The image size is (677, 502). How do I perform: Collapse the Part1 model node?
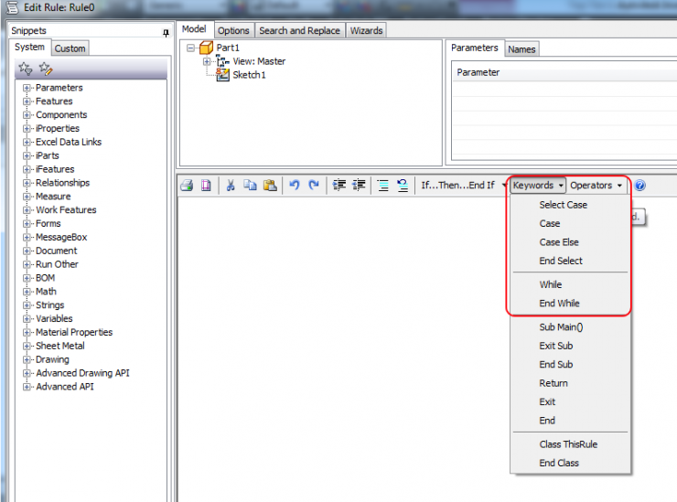190,48
